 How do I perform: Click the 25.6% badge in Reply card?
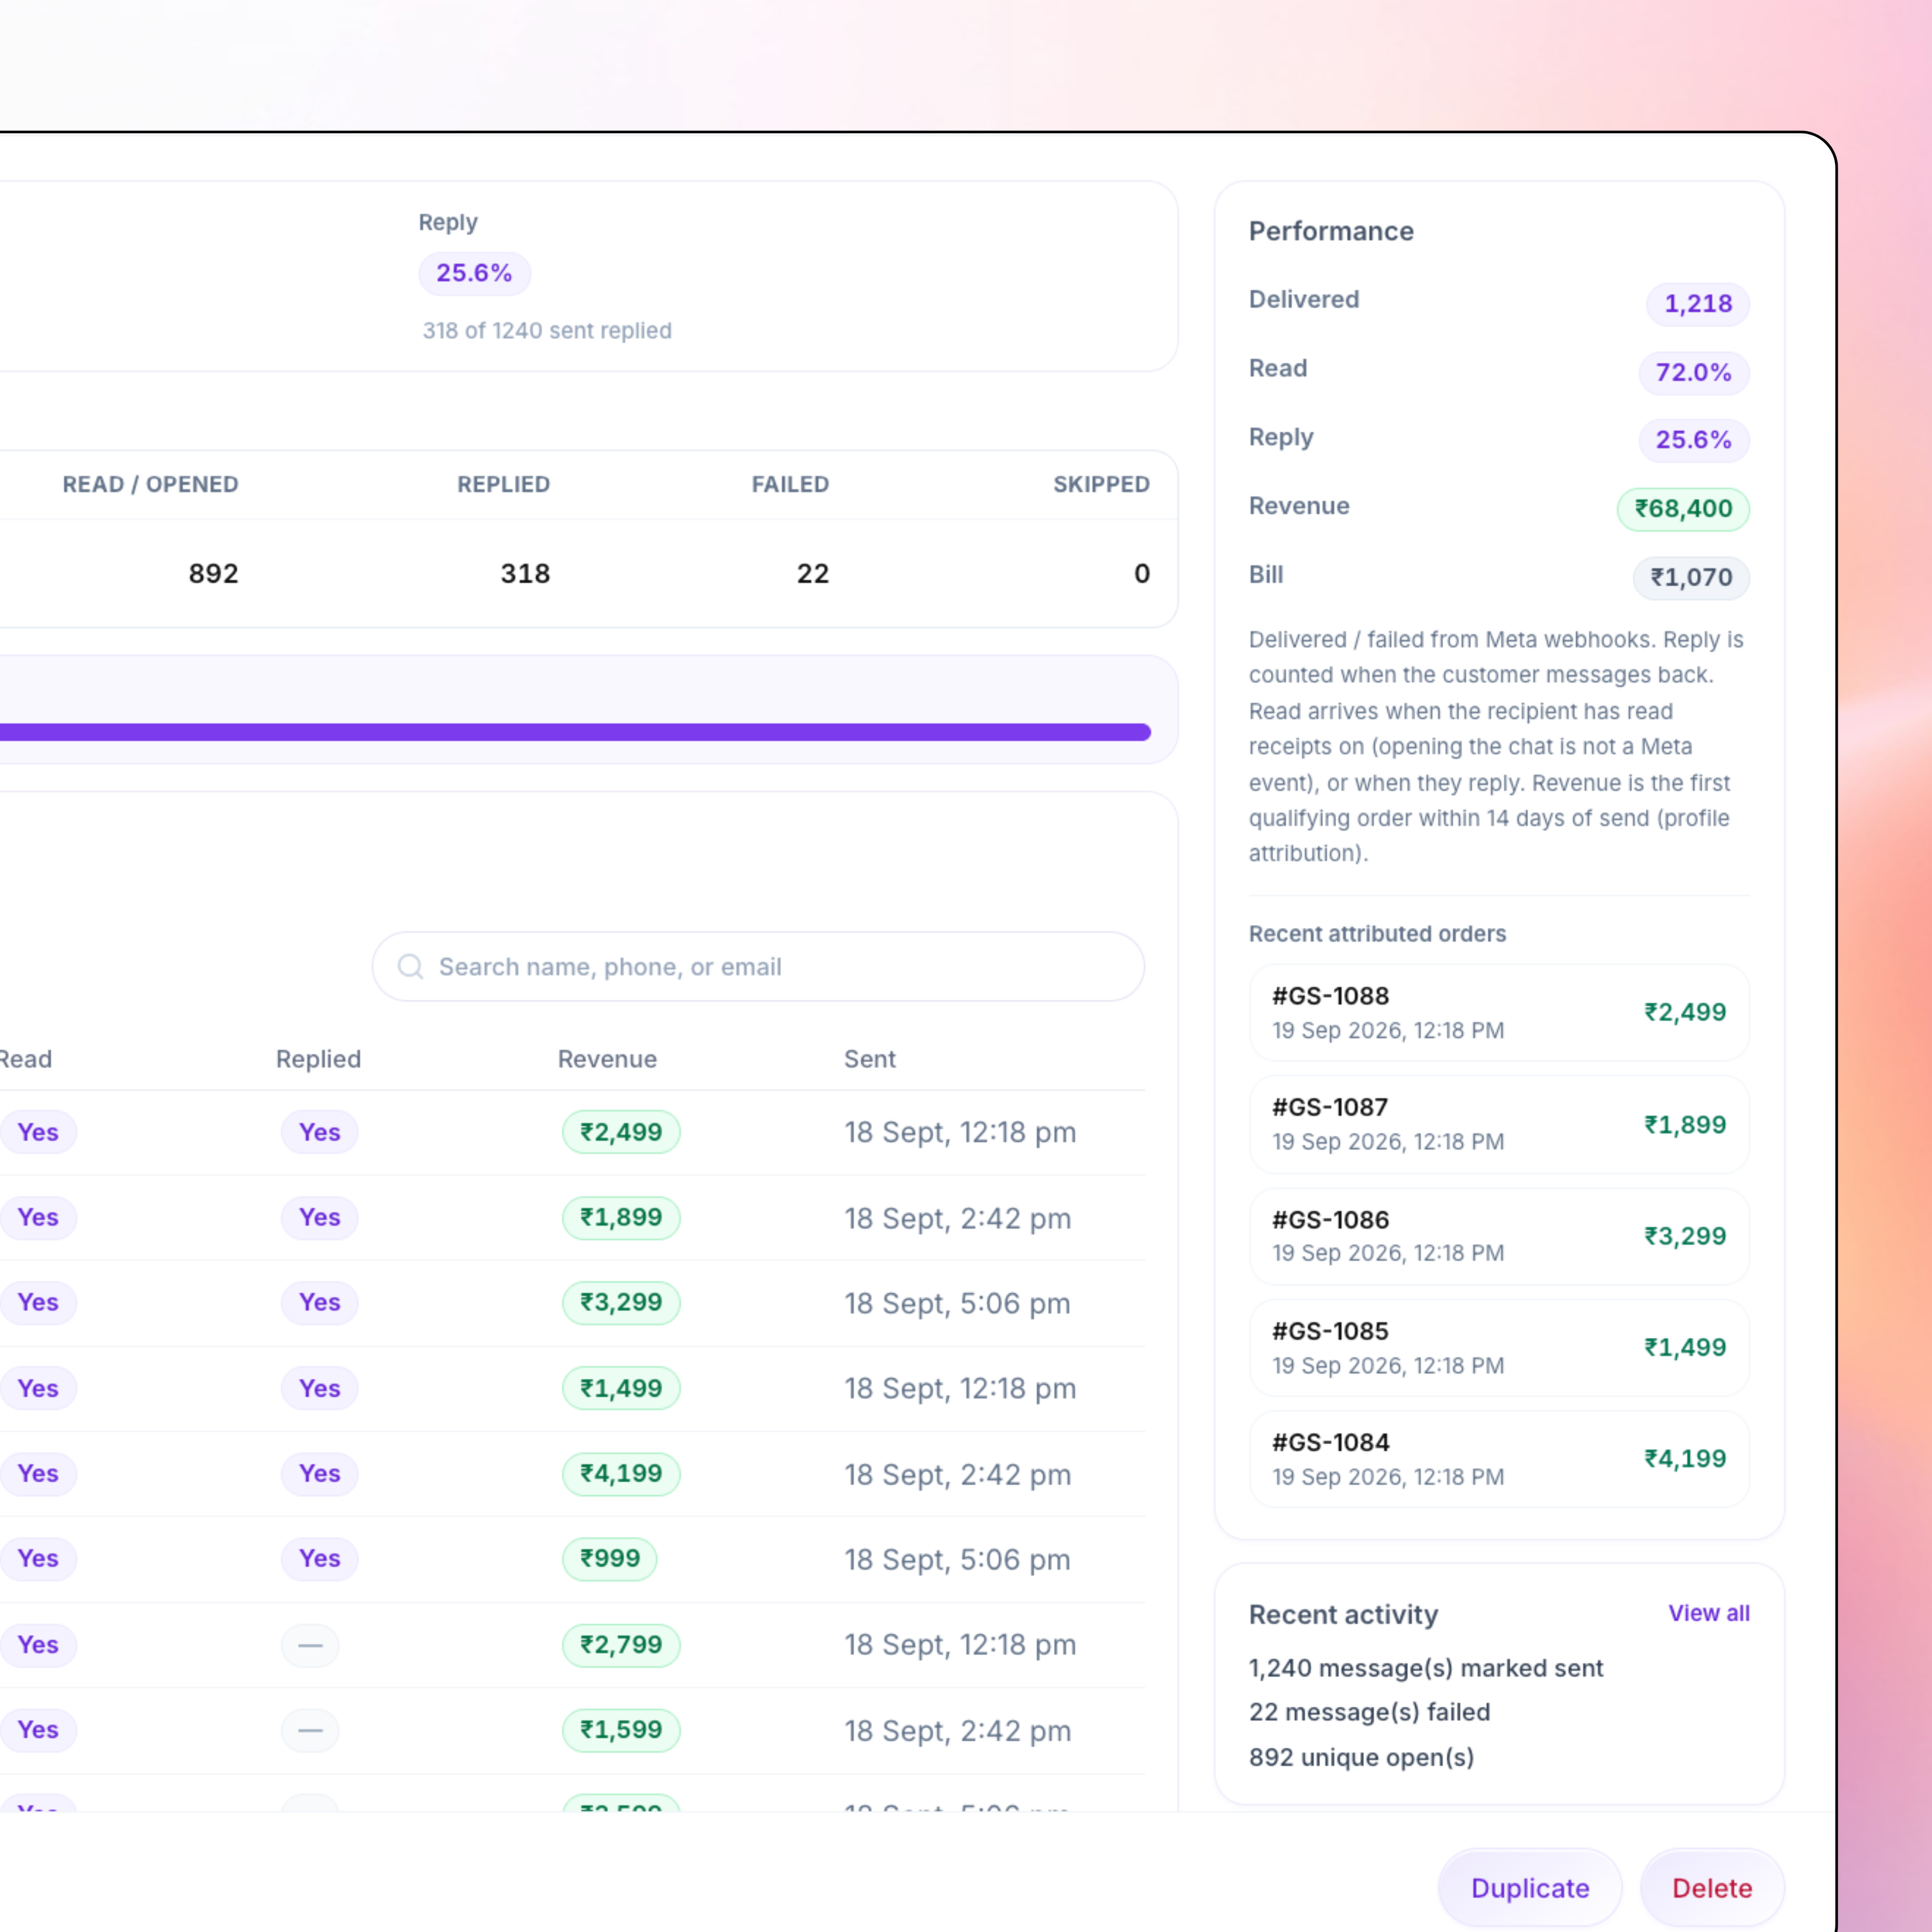coord(474,273)
